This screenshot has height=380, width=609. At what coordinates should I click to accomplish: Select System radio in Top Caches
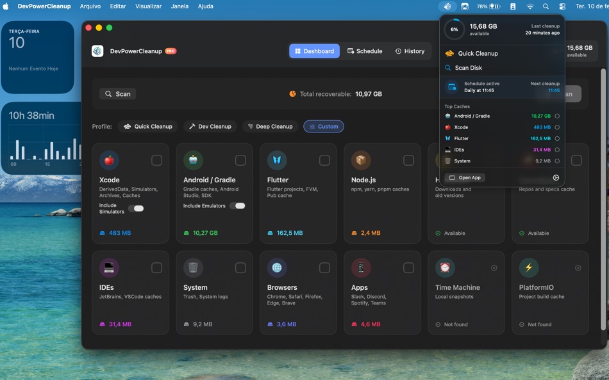557,161
